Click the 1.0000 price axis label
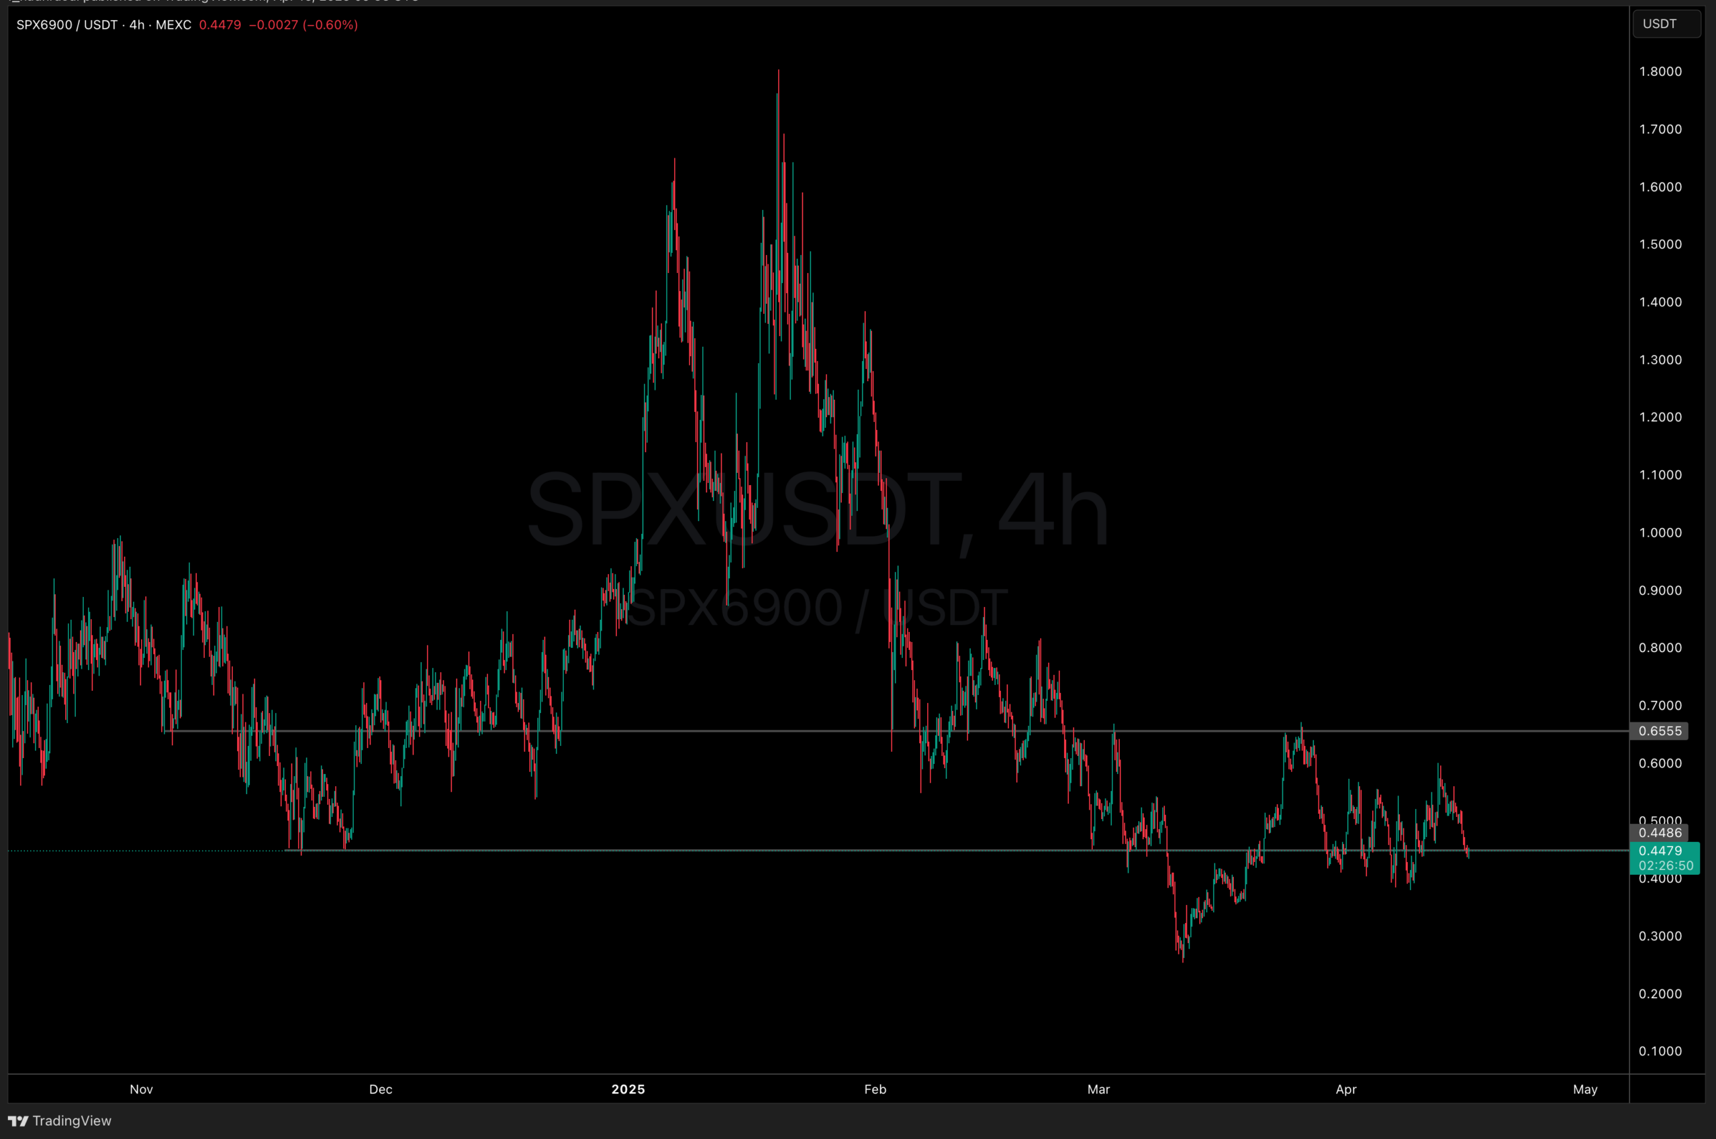The height and width of the screenshot is (1139, 1716). [1660, 533]
